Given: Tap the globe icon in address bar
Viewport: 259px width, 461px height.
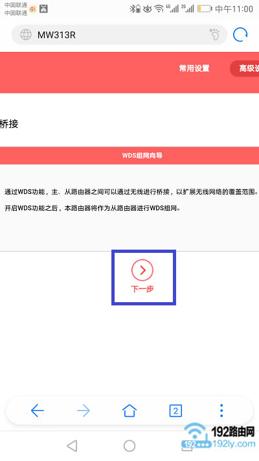Looking at the screenshot, I should coord(26,35).
